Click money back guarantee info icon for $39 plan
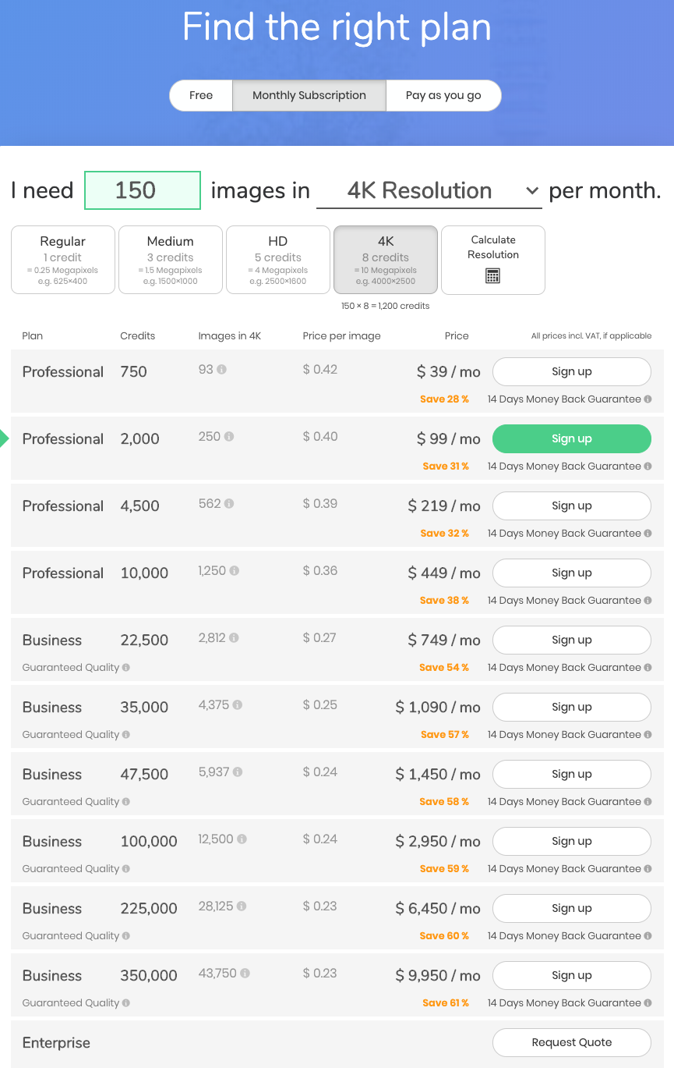This screenshot has width=674, height=1075. [x=648, y=399]
